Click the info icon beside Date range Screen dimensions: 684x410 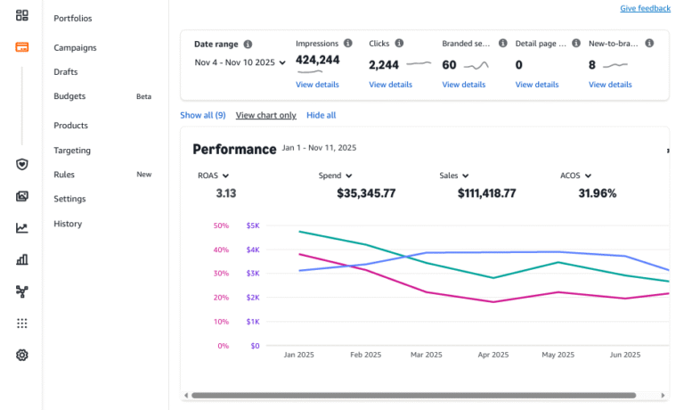248,44
